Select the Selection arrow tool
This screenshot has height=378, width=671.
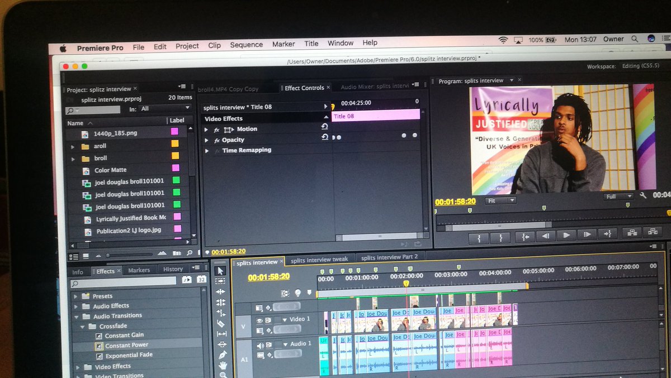[220, 271]
